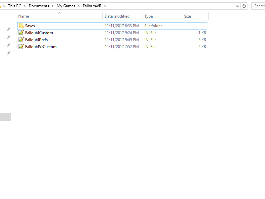Click the Search input field

coord(258,6)
